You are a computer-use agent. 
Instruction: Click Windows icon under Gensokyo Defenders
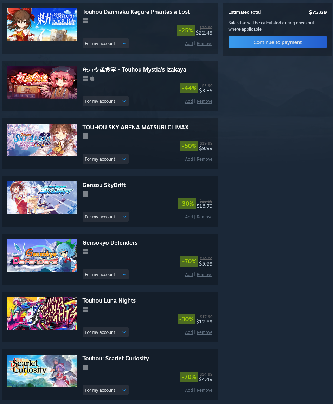point(85,251)
